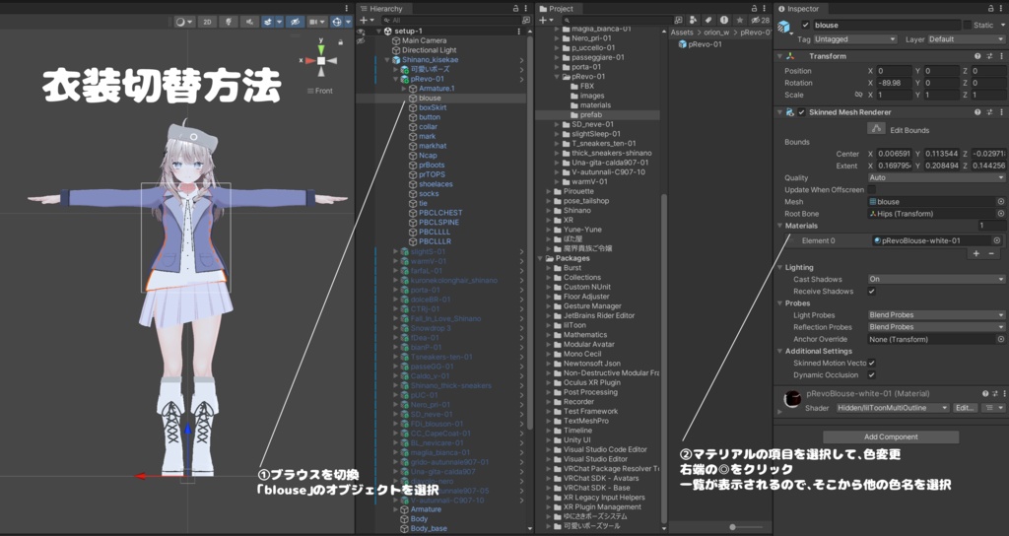This screenshot has height=536, width=1009.
Task: Open favorites star in Project toolbar
Action: 740,21
